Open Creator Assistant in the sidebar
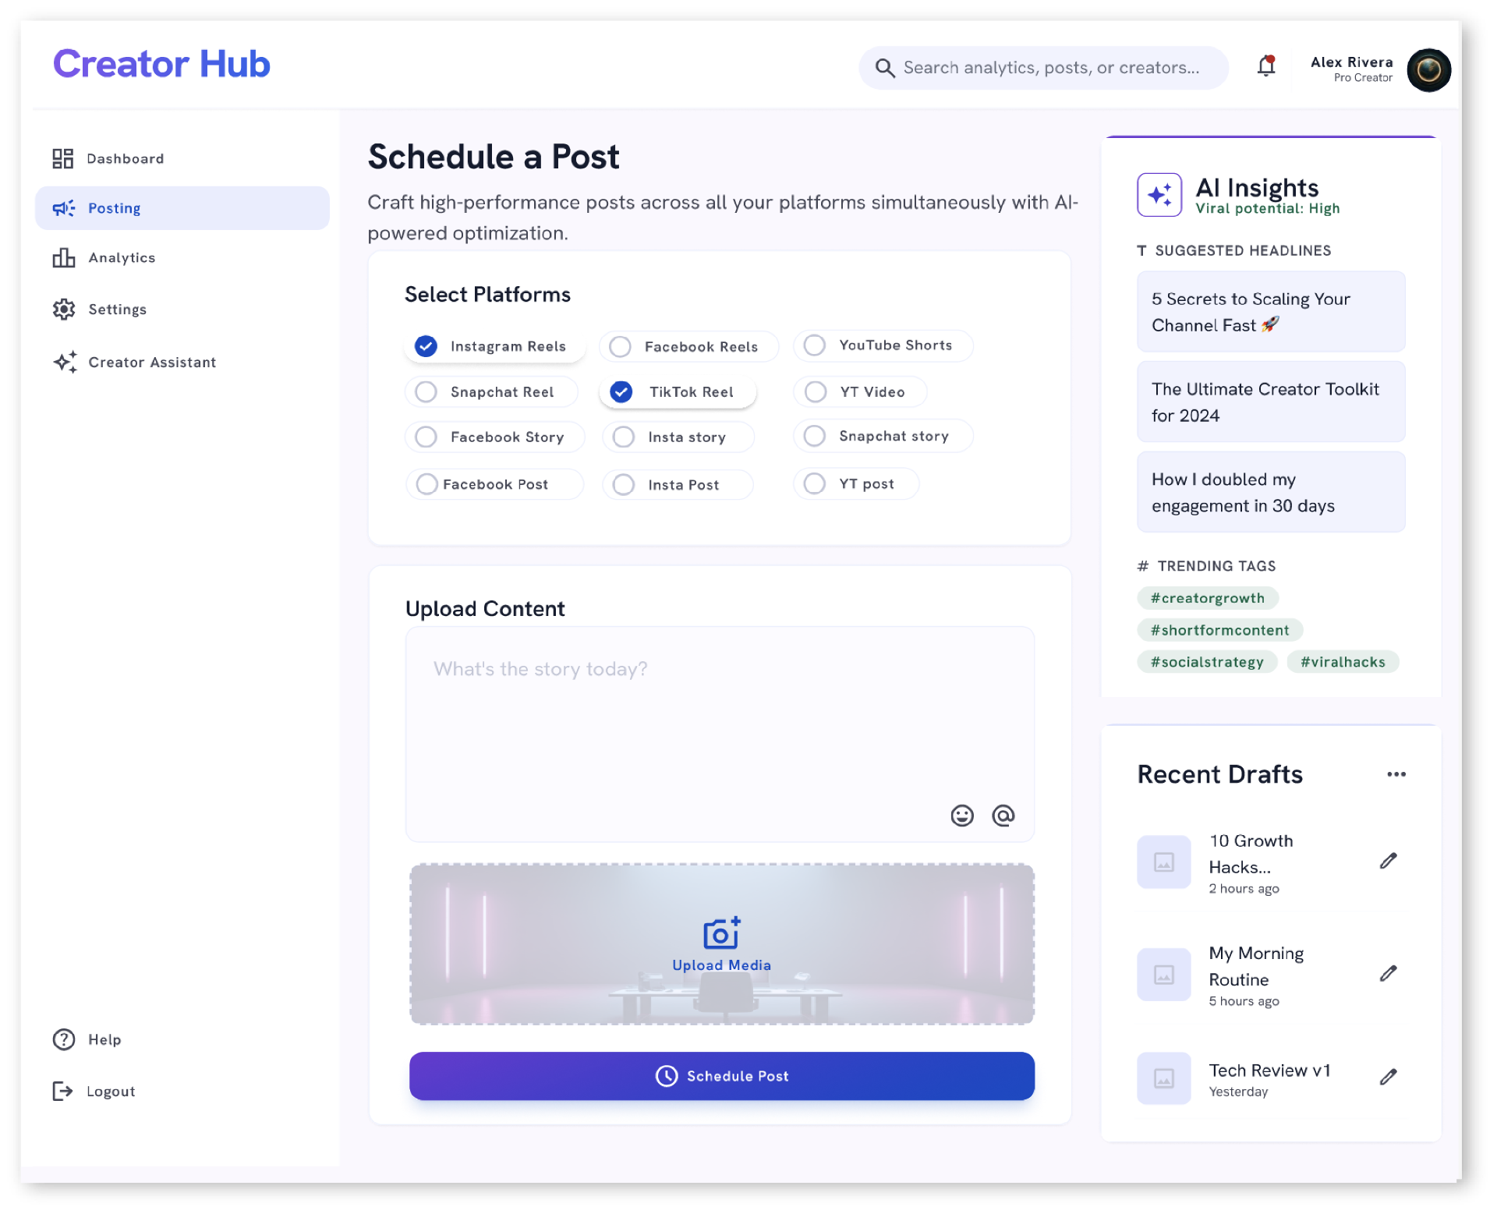The height and width of the screenshot is (1214, 1497). [152, 362]
